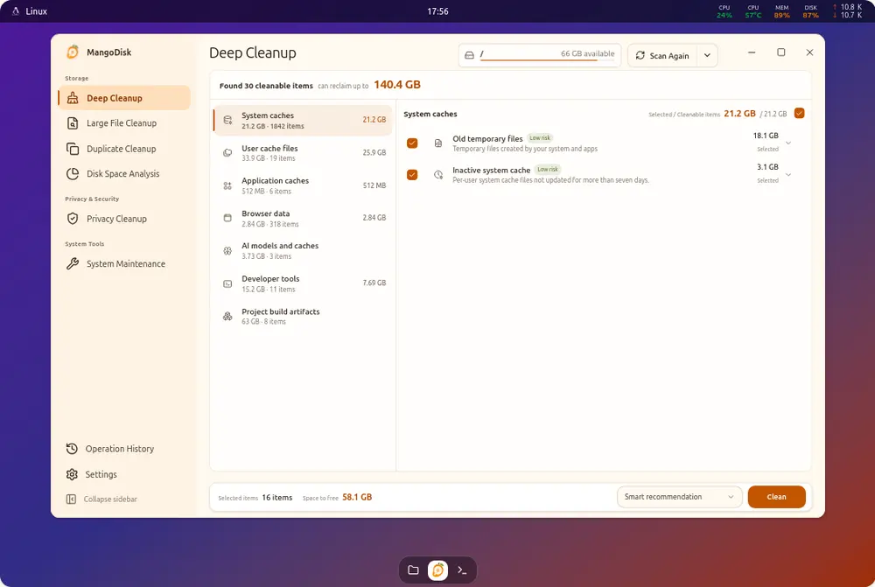This screenshot has width=875, height=587.
Task: Start Scan Again
Action: [662, 55]
